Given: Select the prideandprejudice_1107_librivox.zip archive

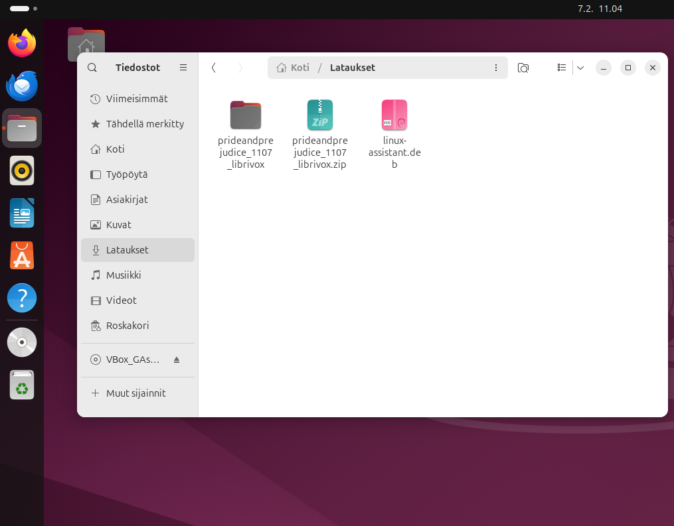Looking at the screenshot, I should point(320,115).
